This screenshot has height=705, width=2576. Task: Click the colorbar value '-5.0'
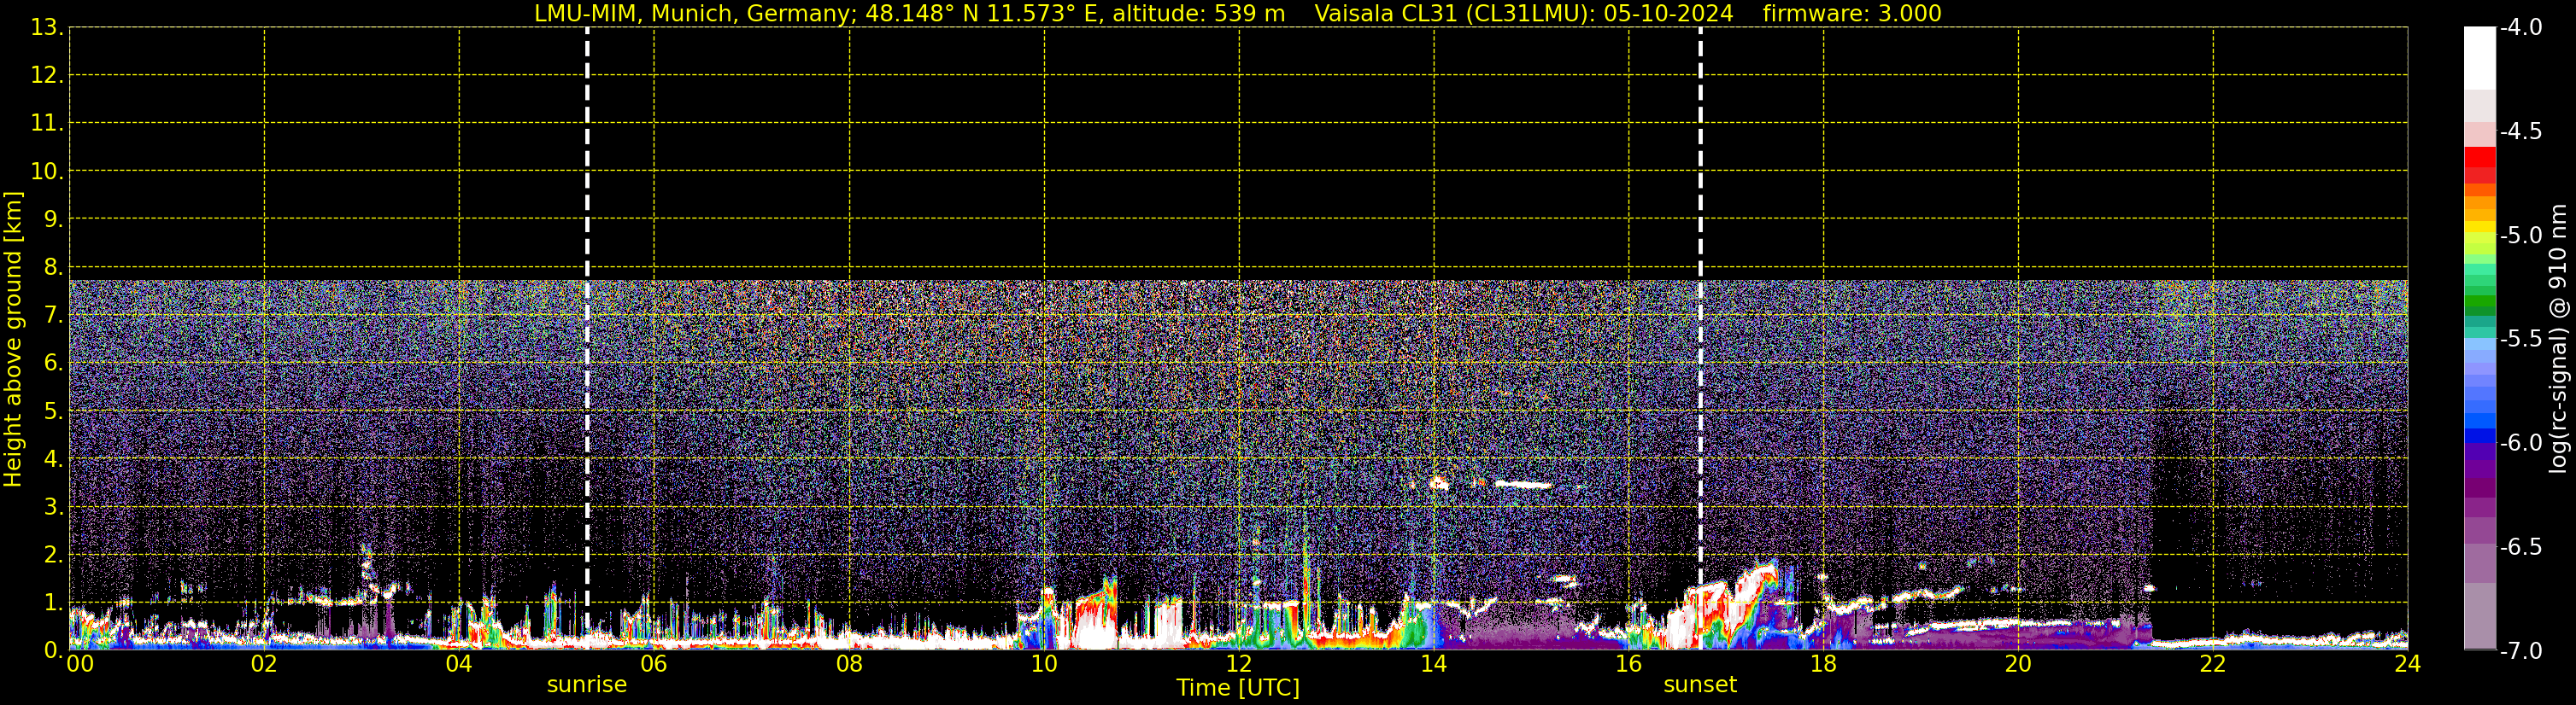[x=2521, y=236]
